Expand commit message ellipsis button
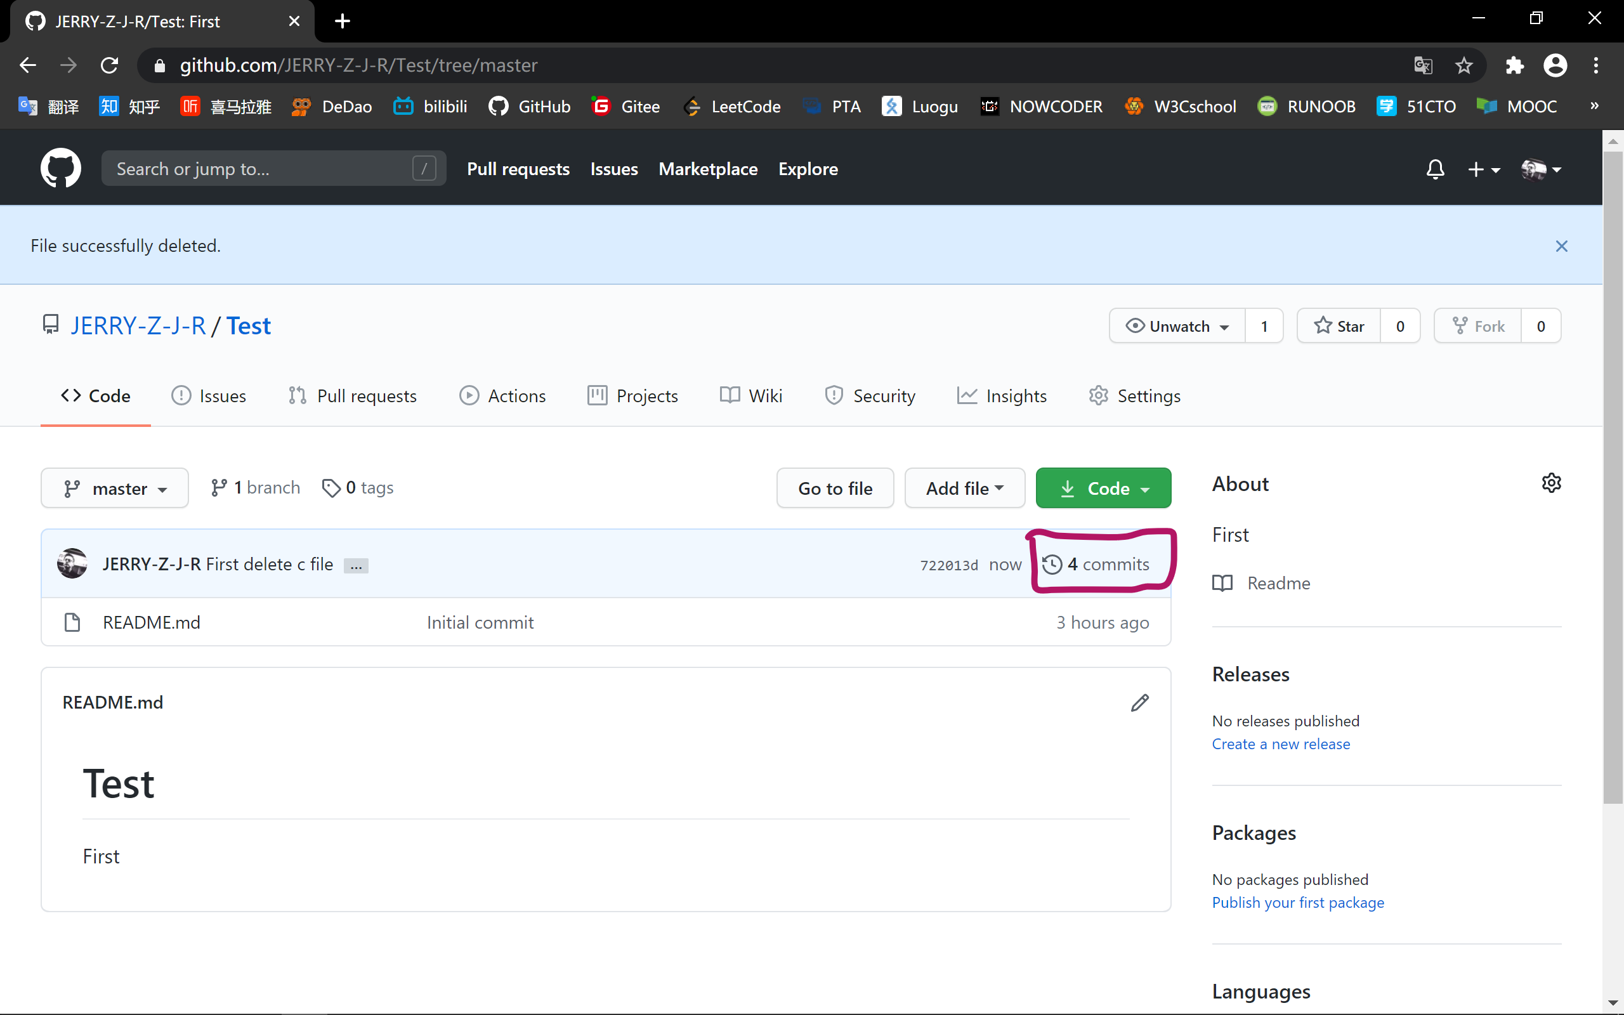This screenshot has width=1624, height=1015. 356,566
